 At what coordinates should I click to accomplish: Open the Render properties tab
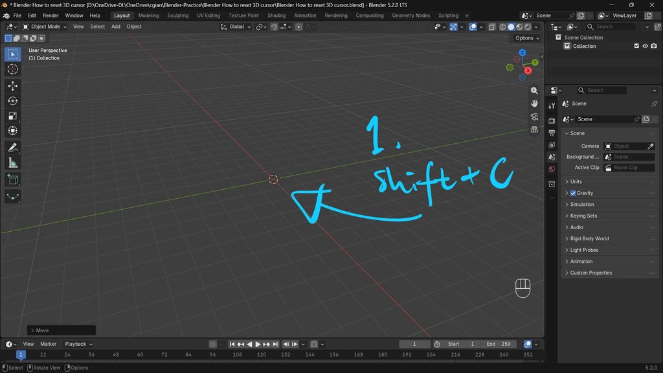552,120
